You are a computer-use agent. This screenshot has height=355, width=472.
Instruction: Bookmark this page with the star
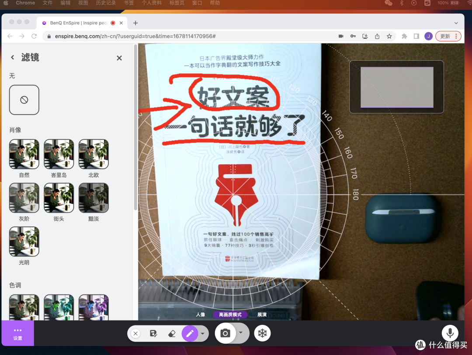(x=389, y=36)
